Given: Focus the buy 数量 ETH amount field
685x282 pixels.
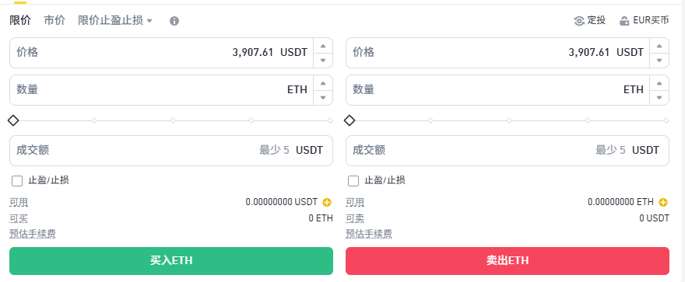Looking at the screenshot, I should [161, 90].
